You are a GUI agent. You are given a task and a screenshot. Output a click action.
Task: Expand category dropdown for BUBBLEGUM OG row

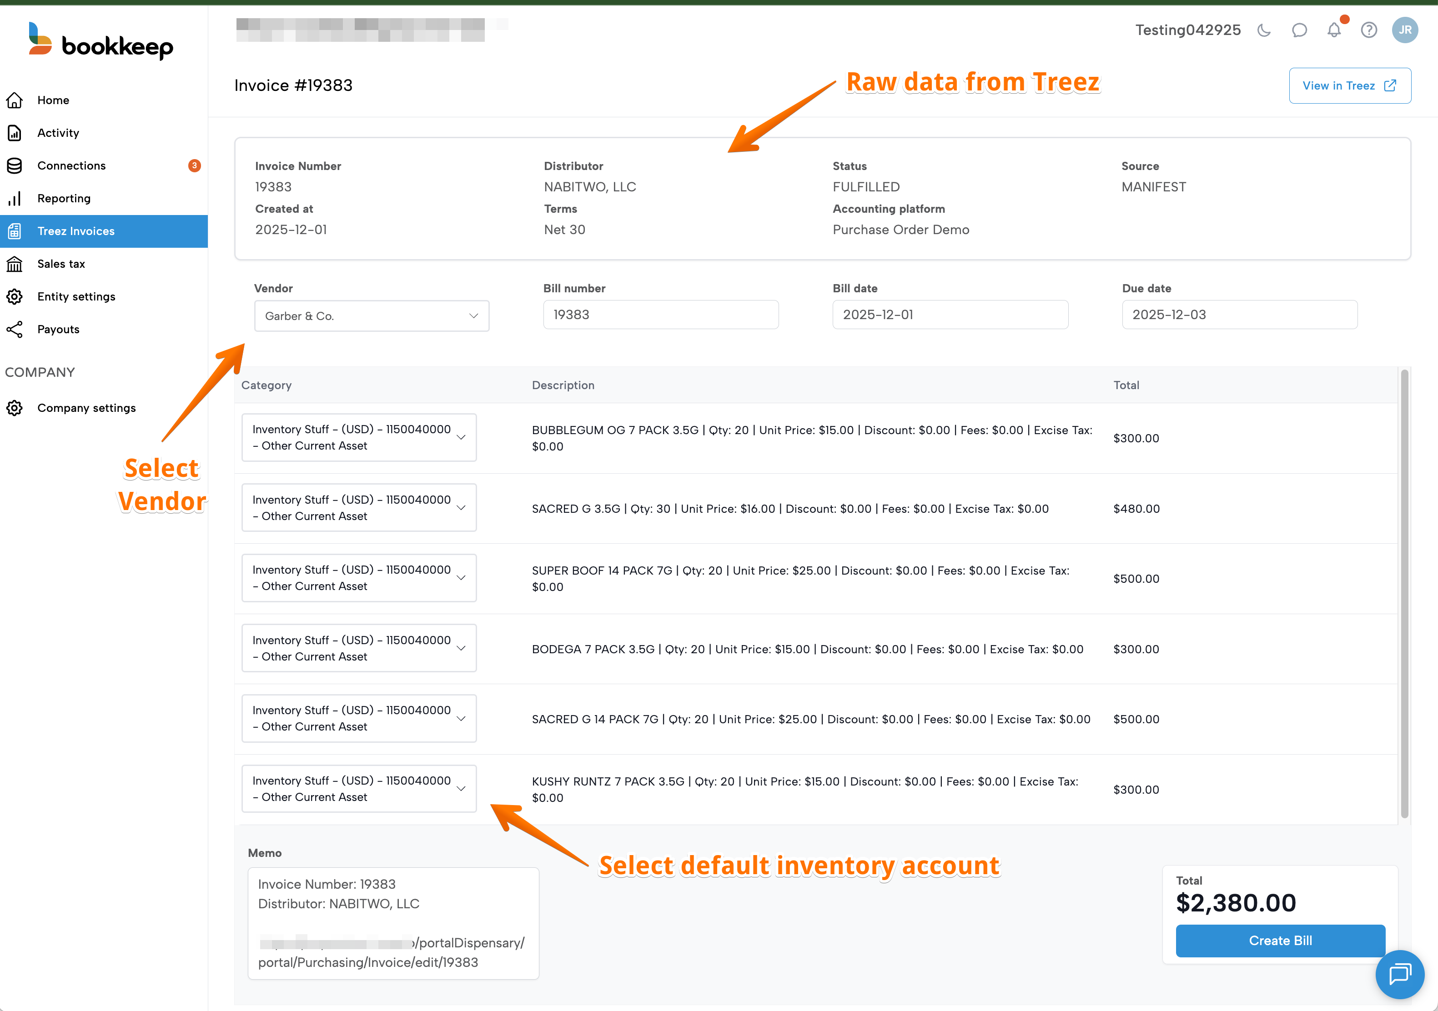click(x=359, y=438)
